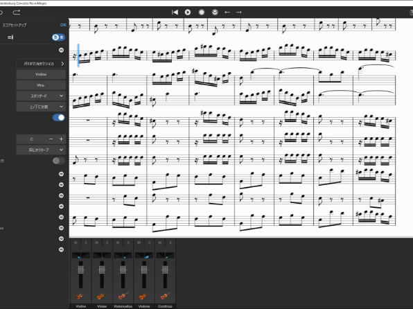Select the Violoncellos channel name label
Screen dimensions: 413x309
click(x=123, y=306)
